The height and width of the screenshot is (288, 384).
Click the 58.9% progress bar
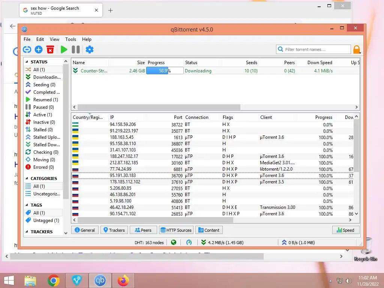[165, 71]
